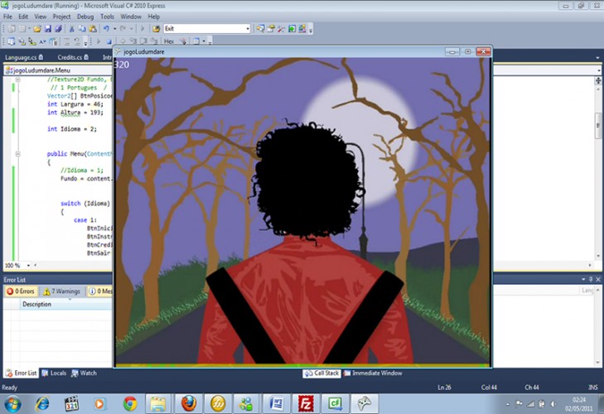Open the File menu
Screen dimensions: 604x414
(7, 17)
